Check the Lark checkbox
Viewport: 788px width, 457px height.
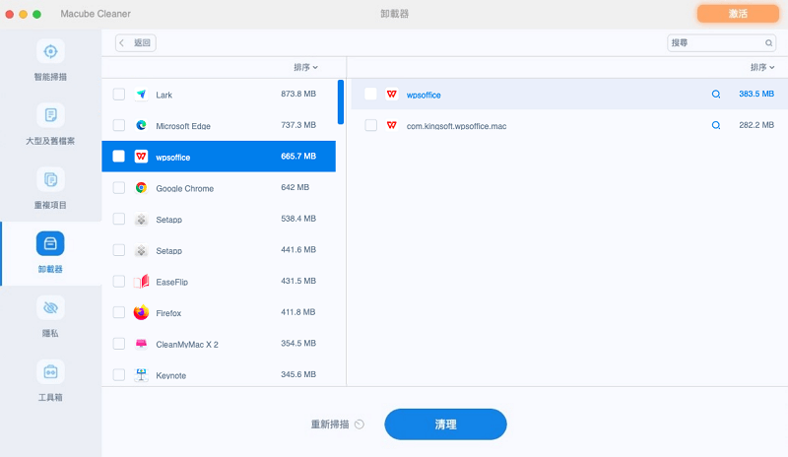[x=118, y=94]
